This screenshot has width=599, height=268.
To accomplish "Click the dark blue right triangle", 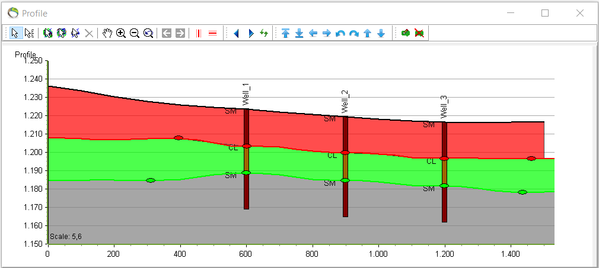I will (x=251, y=33).
